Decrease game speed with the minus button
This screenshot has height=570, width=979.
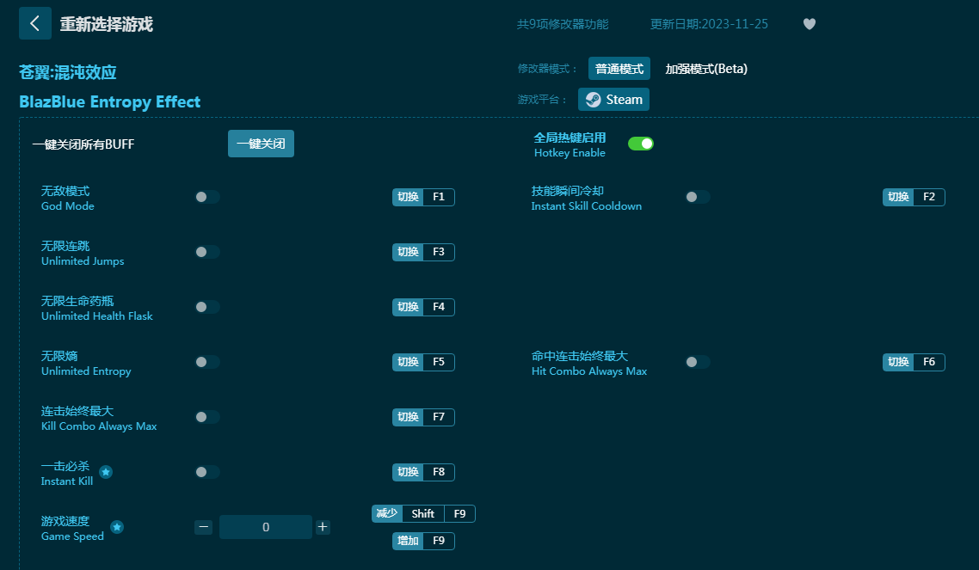[x=204, y=527]
